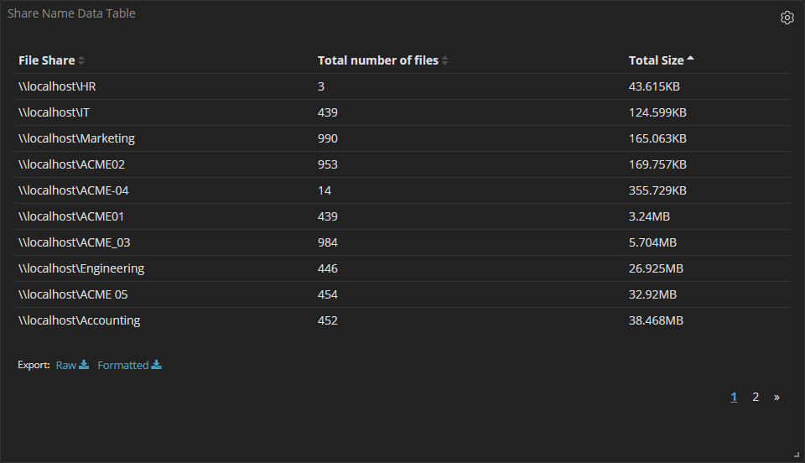Export table as Raw link
Viewport: 805px width, 463px height.
click(x=65, y=365)
